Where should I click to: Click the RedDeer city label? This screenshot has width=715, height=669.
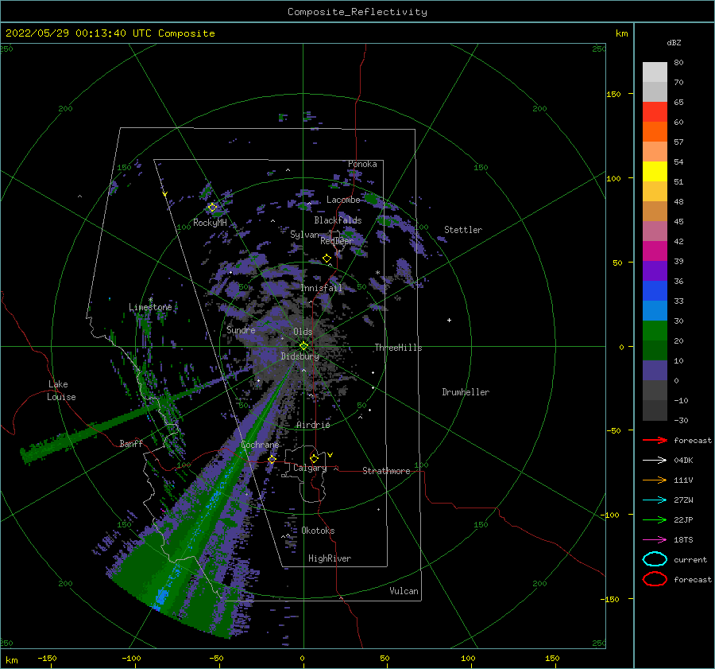point(337,241)
